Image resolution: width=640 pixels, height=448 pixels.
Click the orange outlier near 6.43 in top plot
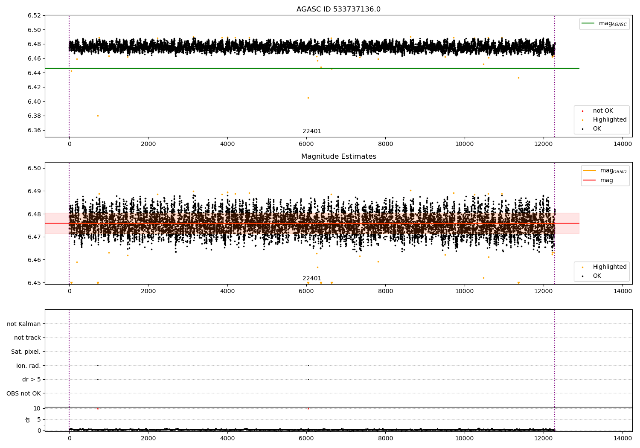pos(518,78)
